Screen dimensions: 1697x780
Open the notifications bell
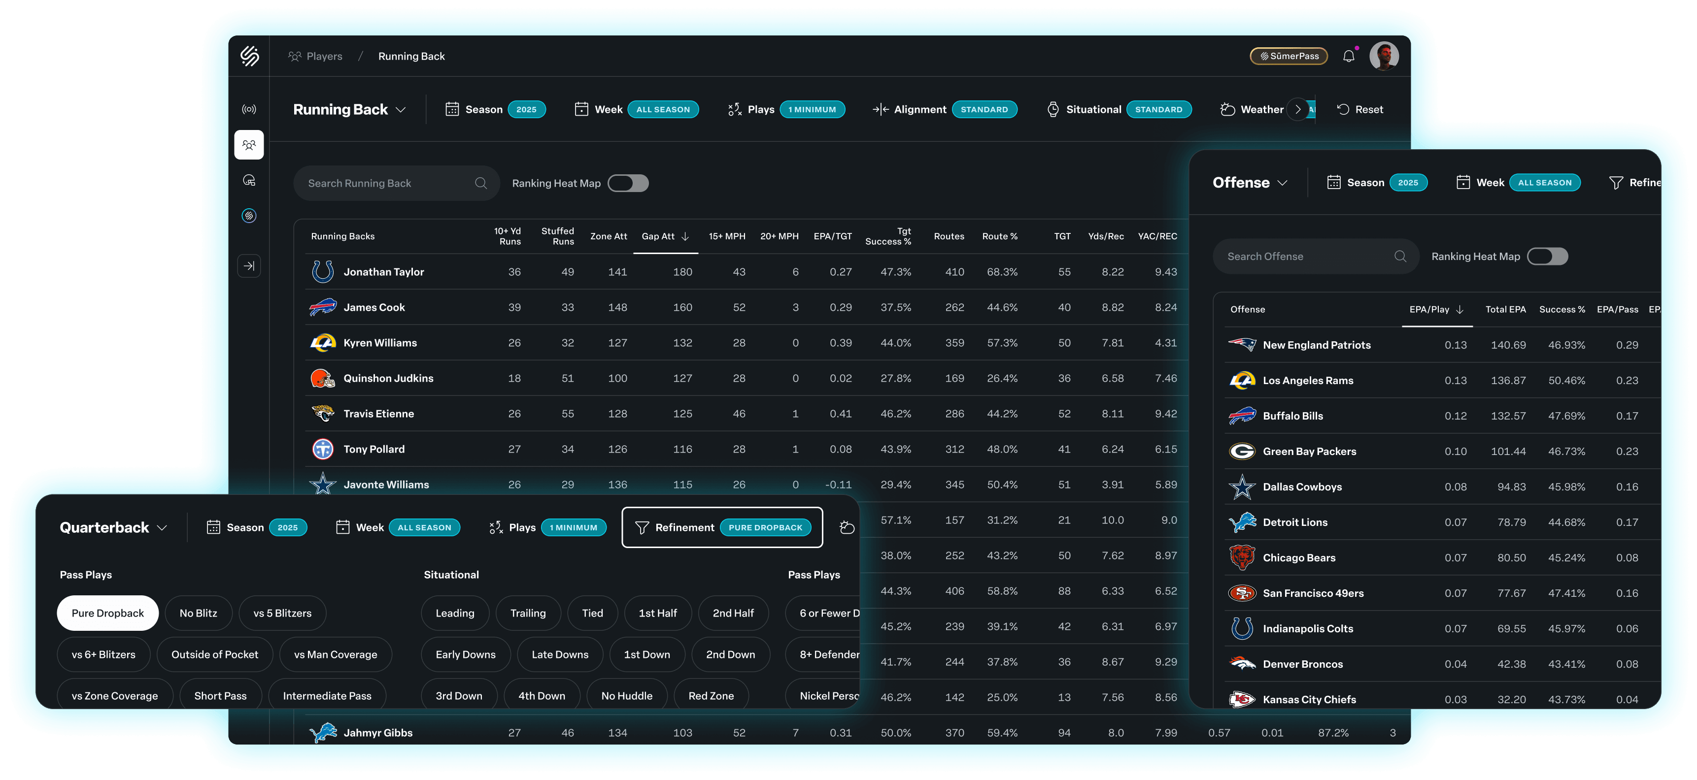[x=1349, y=56]
